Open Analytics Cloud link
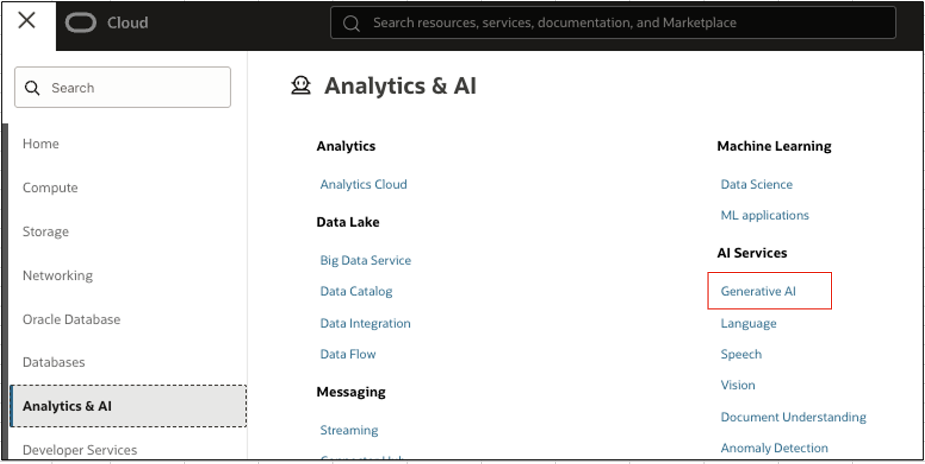The image size is (925, 464). [364, 184]
